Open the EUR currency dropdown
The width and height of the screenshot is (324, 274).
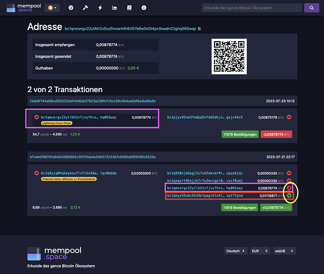point(260,251)
